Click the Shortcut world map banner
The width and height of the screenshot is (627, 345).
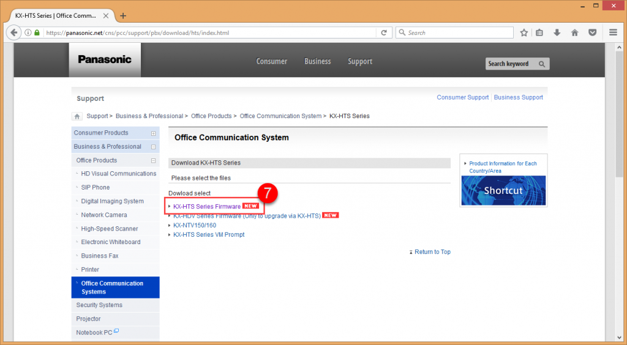coord(503,190)
